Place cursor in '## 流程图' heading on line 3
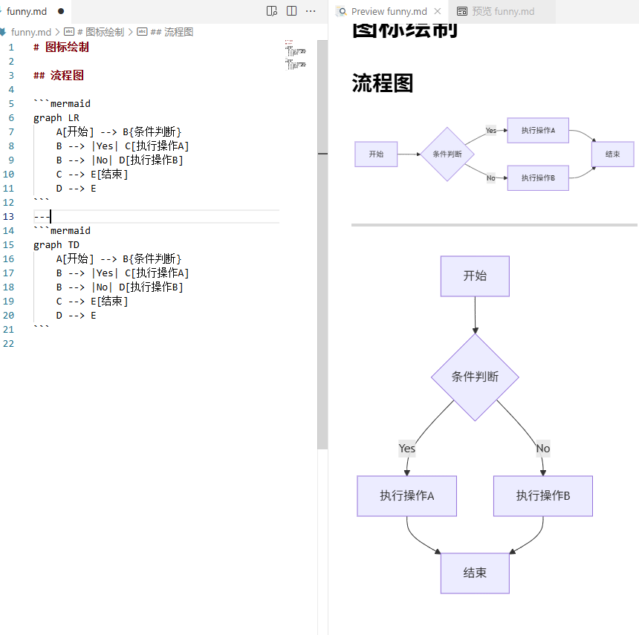The height and width of the screenshot is (635, 639). [x=59, y=75]
